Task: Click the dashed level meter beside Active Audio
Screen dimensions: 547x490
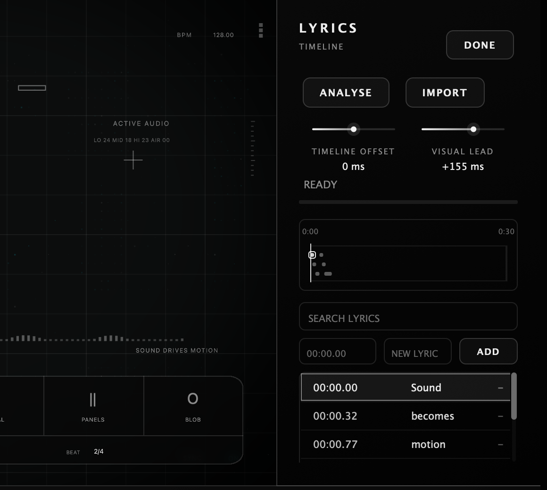Action: click(253, 148)
